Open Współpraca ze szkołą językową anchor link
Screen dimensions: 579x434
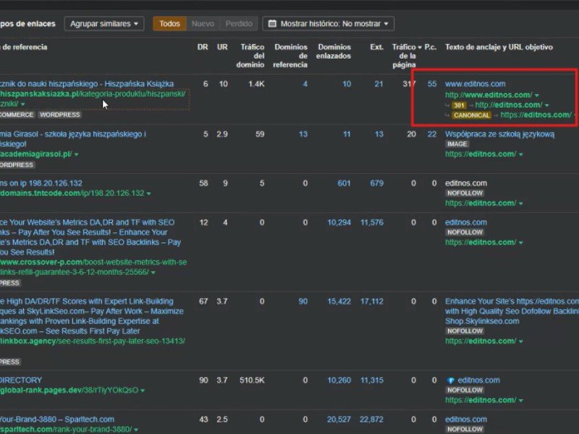499,134
